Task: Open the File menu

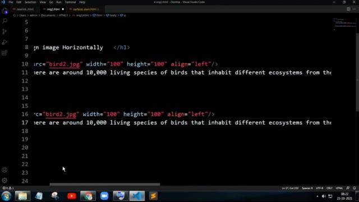Action: 11,2
